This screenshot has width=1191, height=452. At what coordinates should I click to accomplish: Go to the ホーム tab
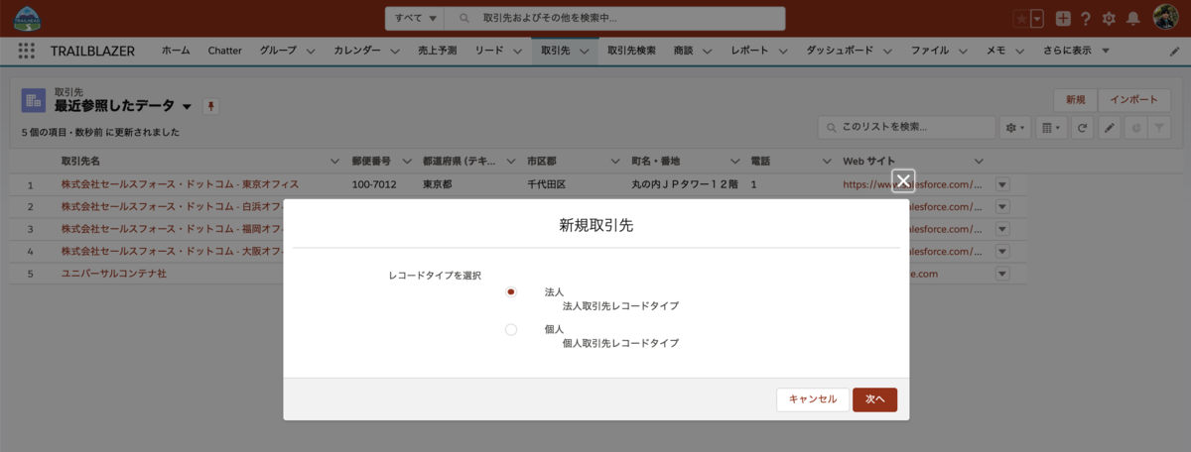coord(176,51)
